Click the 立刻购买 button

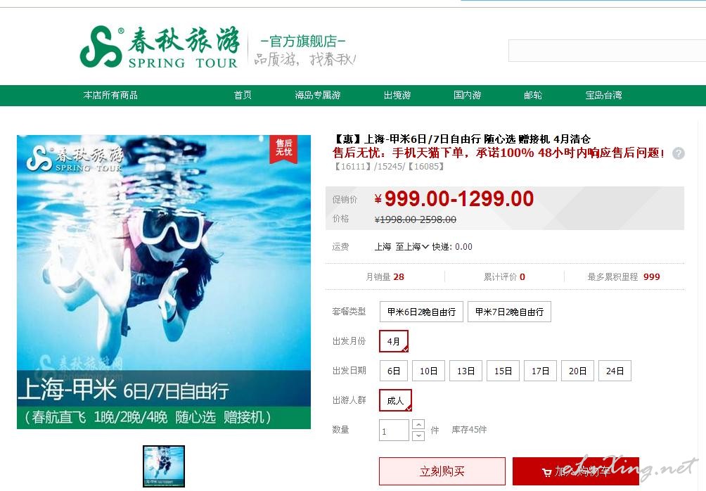coord(442,471)
